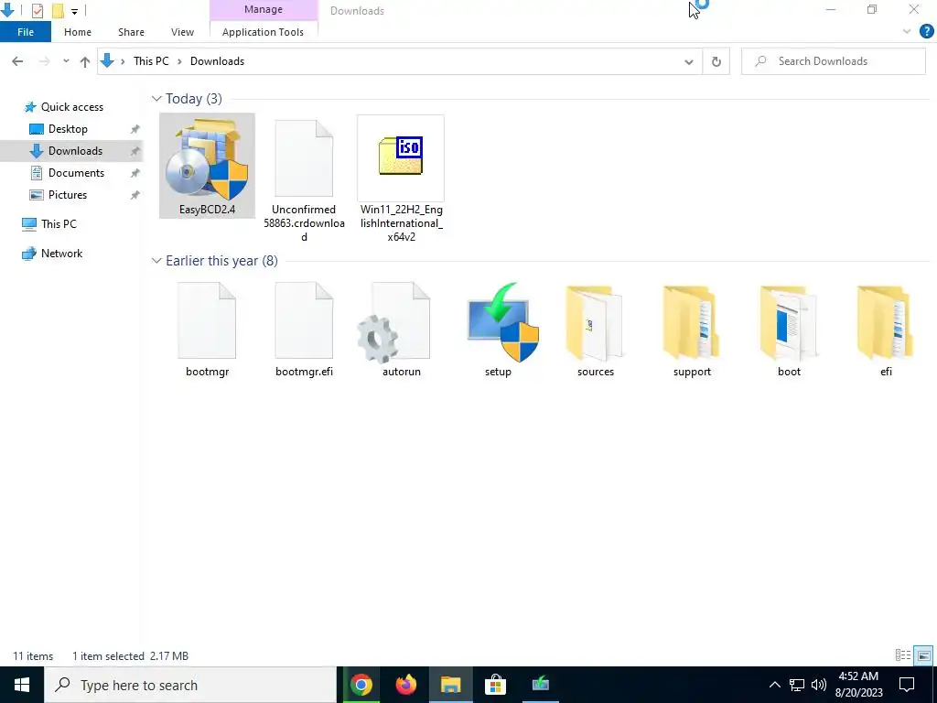
Task: Open Firefox from the taskbar
Action: [x=405, y=685]
